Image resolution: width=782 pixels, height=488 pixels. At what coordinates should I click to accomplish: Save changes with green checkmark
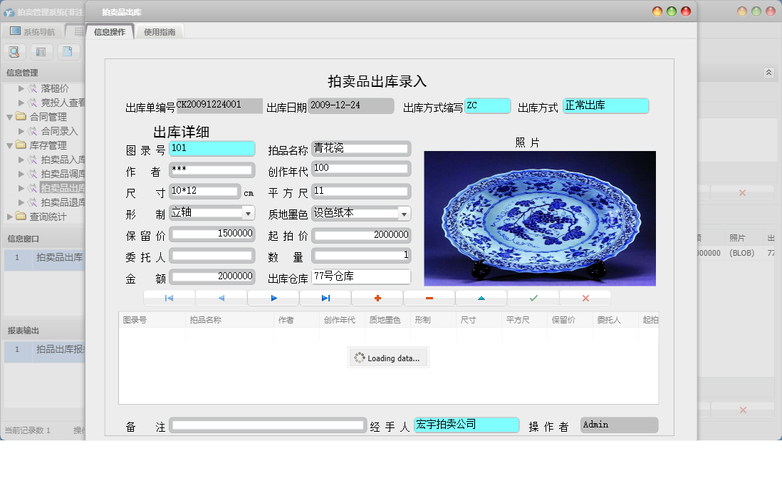533,298
